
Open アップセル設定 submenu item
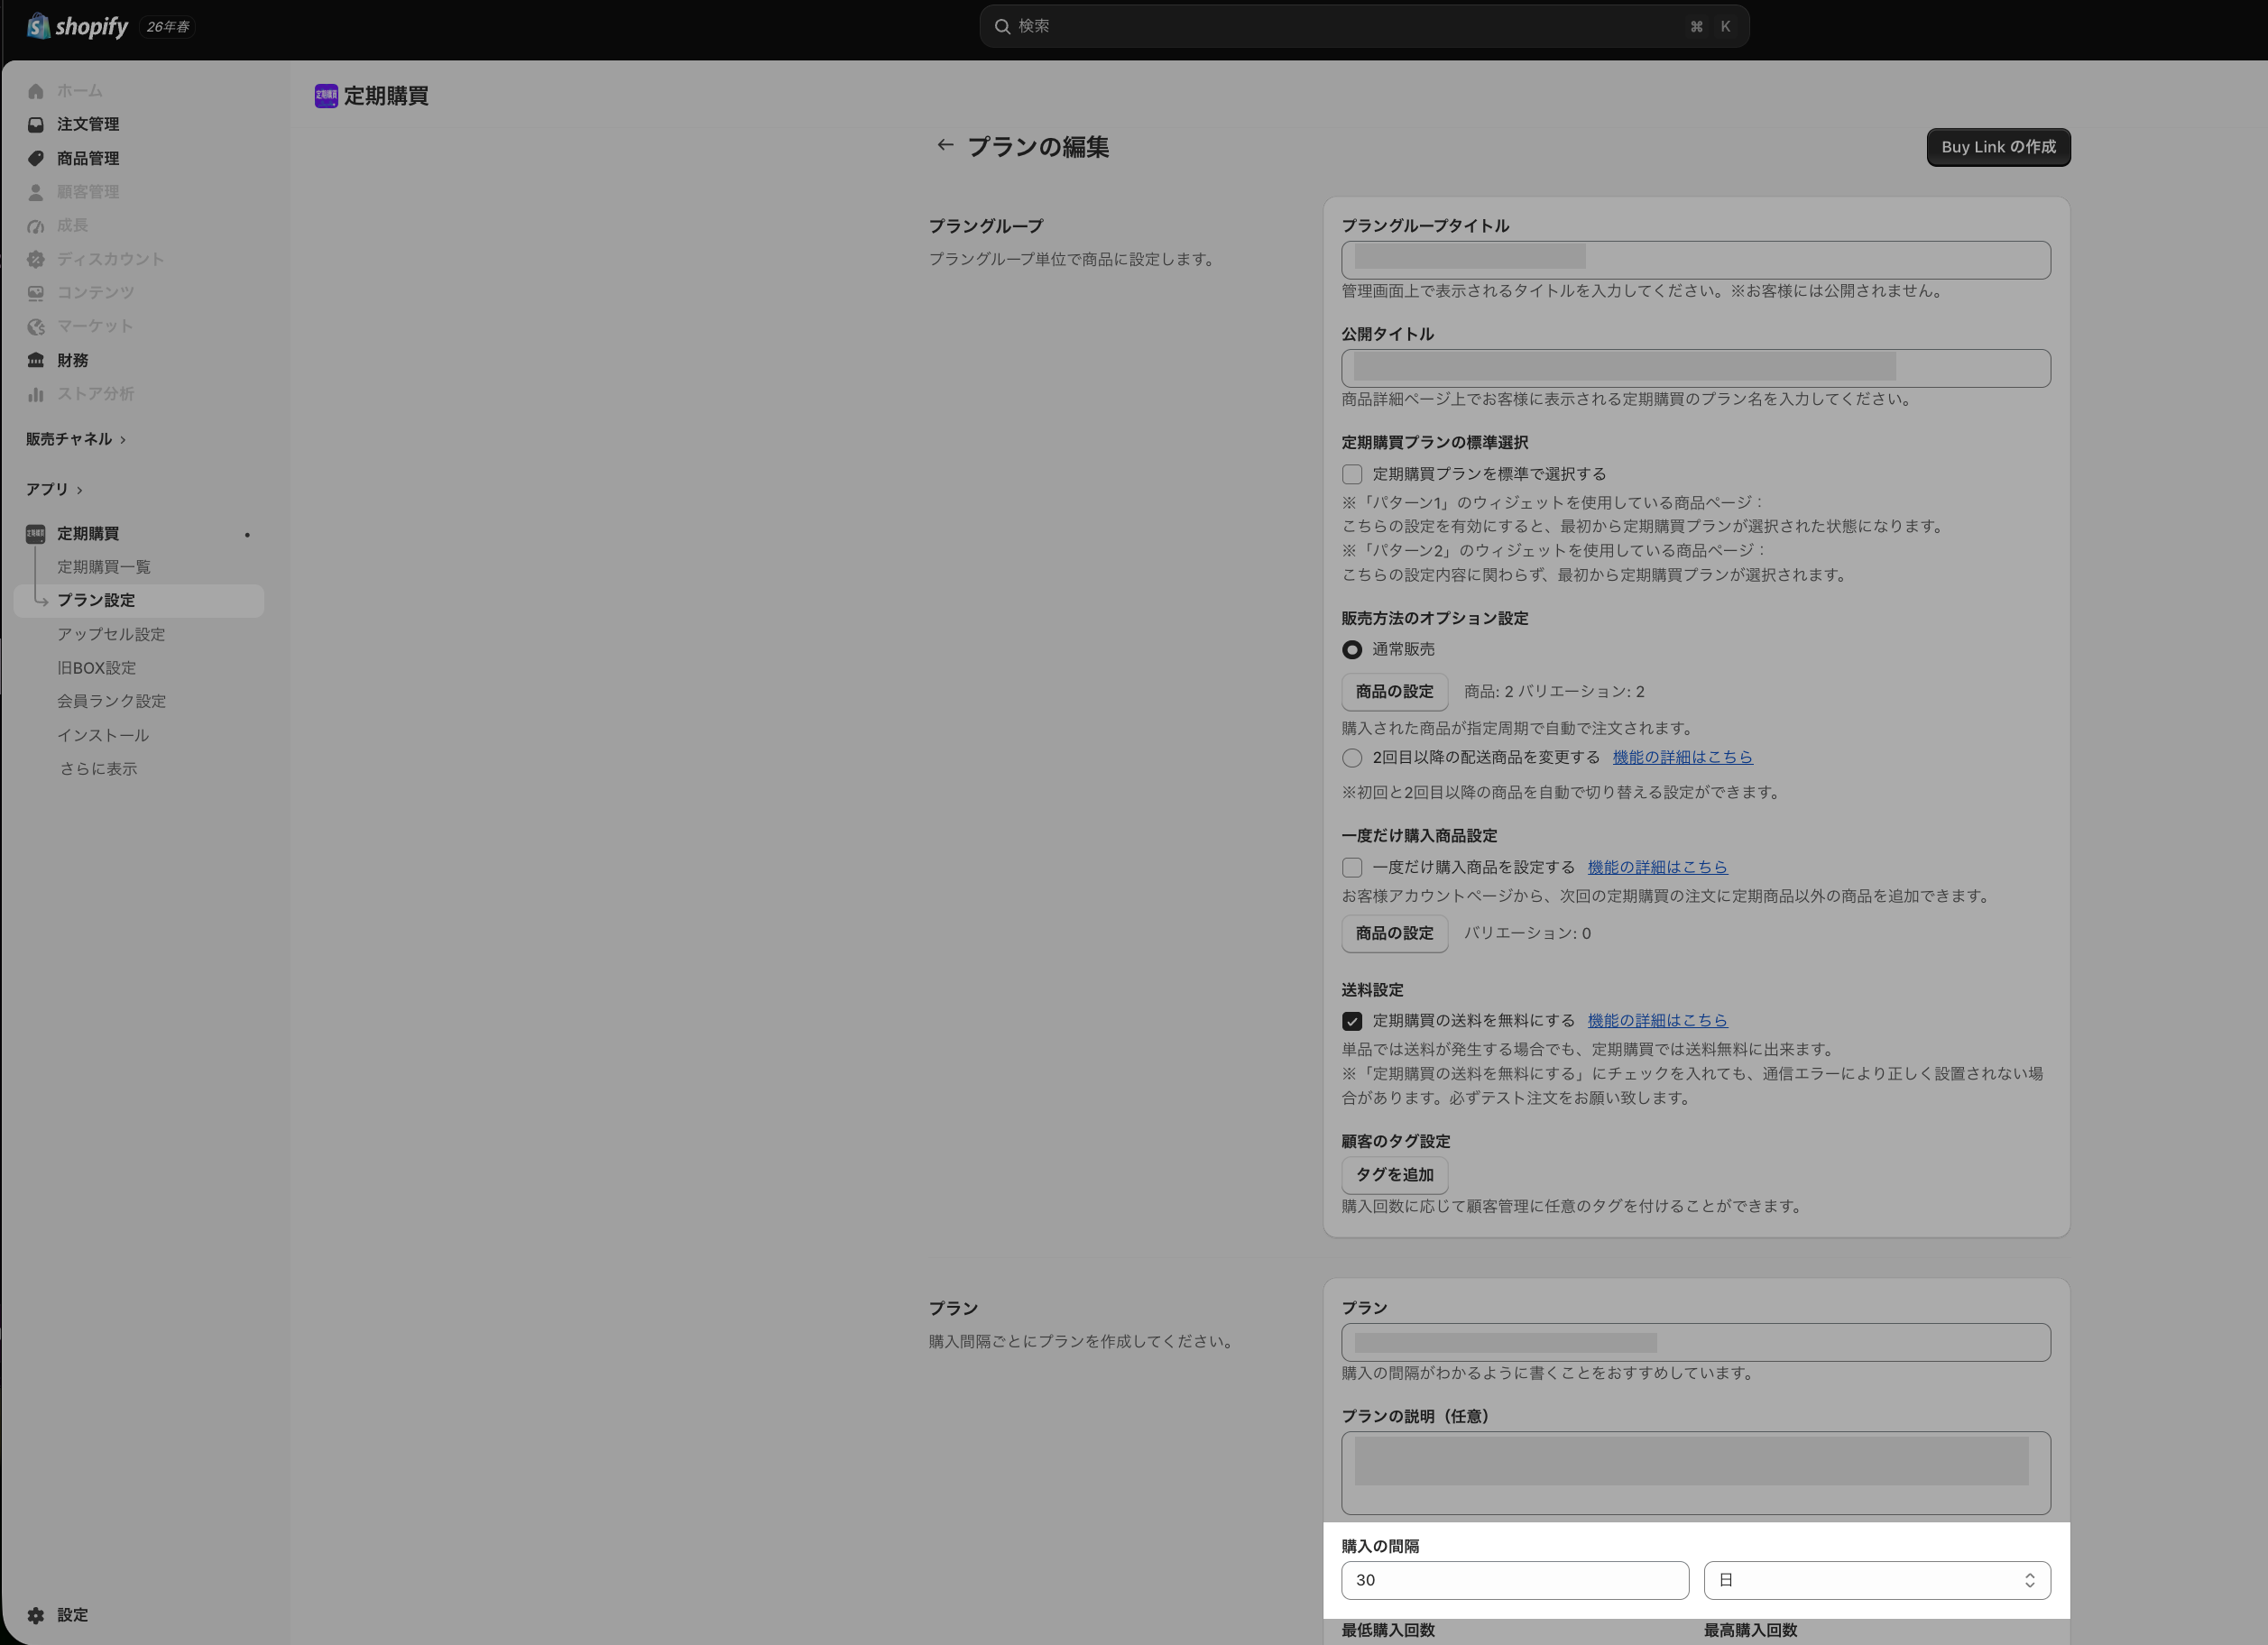(x=111, y=635)
